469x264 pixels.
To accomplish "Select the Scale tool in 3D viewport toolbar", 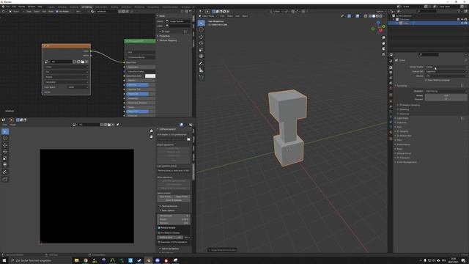I will [202, 50].
